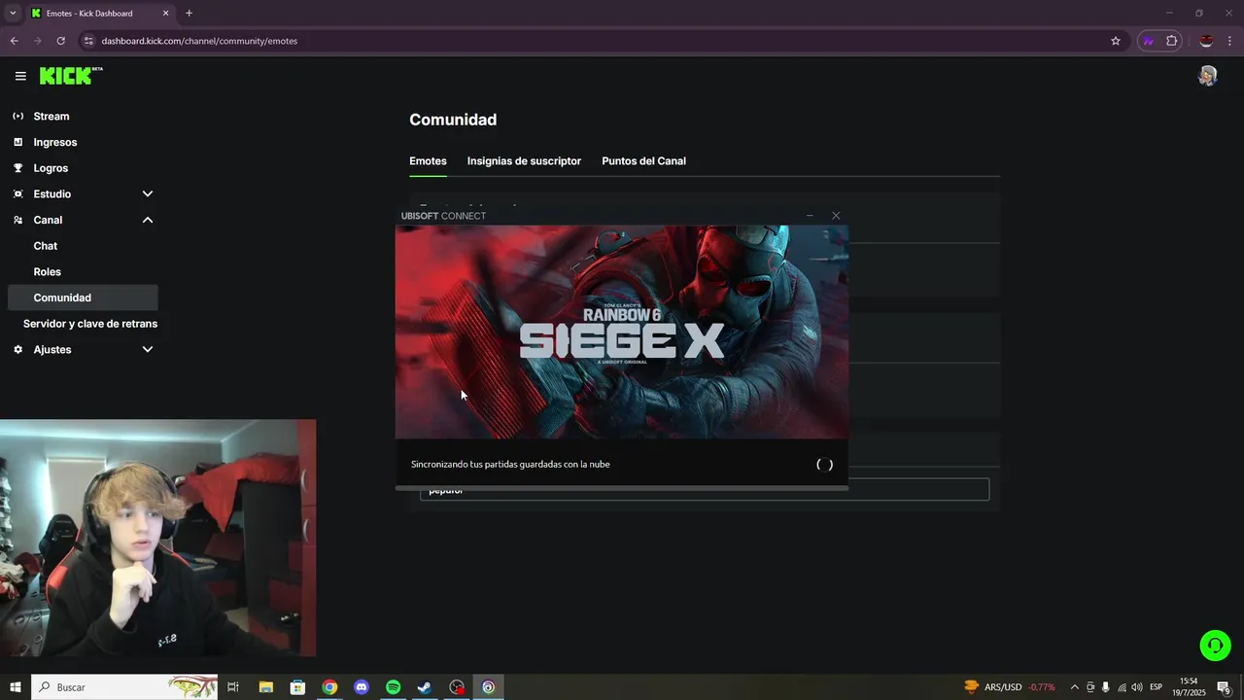Screen dimensions: 1244x700
Task: Open the Chrome tab search dropdown
Action: click(x=13, y=14)
